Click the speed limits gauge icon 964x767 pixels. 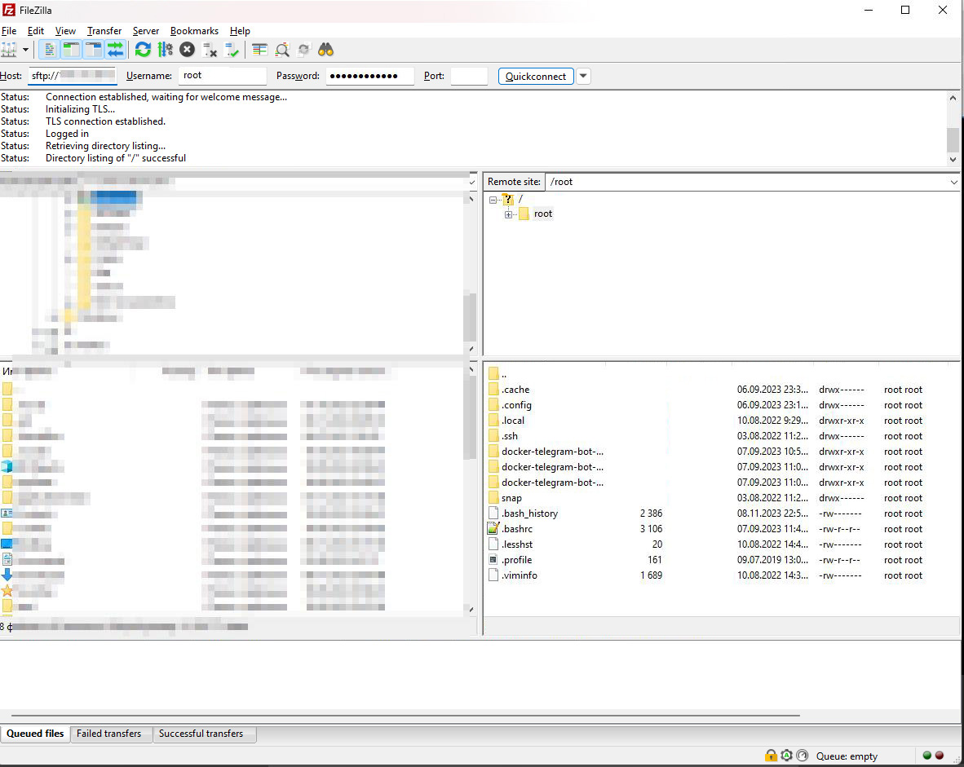coord(802,756)
